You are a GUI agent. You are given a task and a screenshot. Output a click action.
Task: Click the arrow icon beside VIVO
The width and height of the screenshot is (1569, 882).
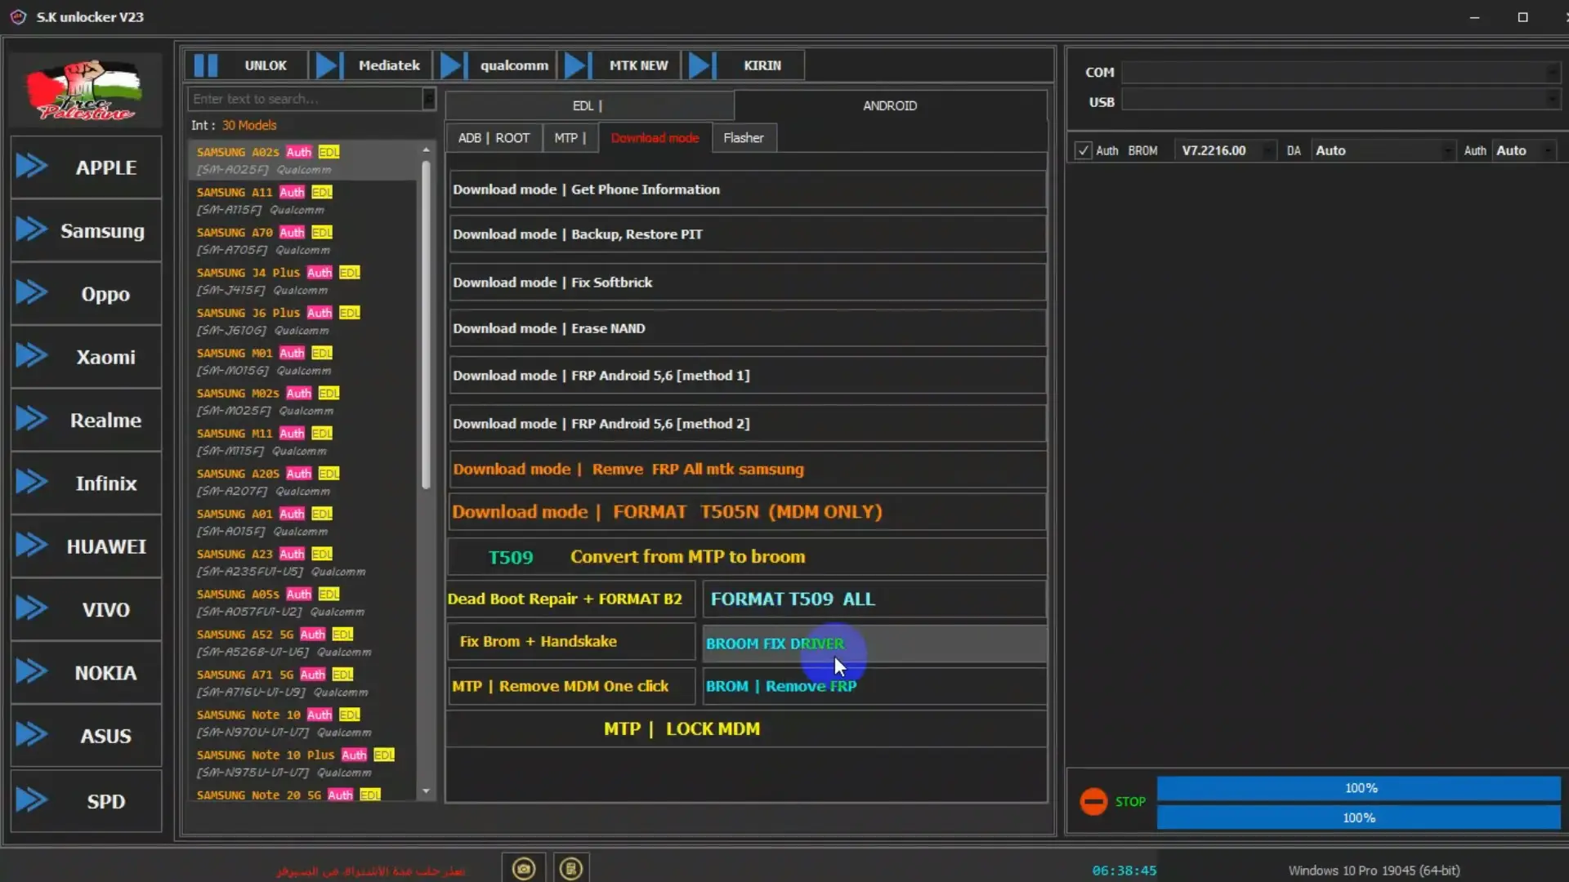coord(32,608)
